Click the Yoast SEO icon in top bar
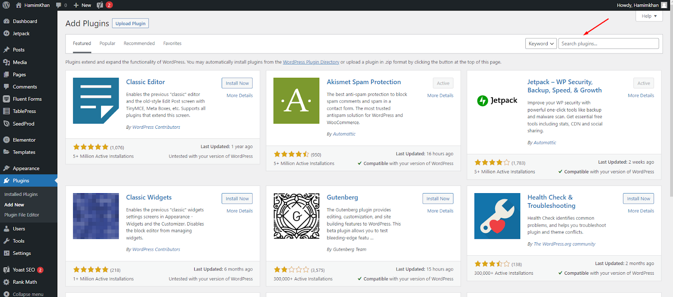The width and height of the screenshot is (673, 297). 100,5
